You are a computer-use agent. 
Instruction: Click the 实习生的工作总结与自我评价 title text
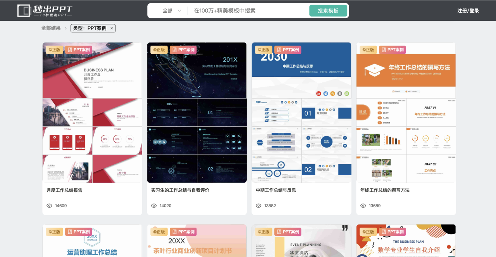click(x=180, y=190)
